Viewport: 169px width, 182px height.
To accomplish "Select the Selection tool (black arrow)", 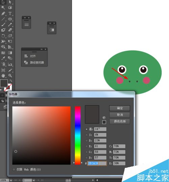I will (3, 2).
